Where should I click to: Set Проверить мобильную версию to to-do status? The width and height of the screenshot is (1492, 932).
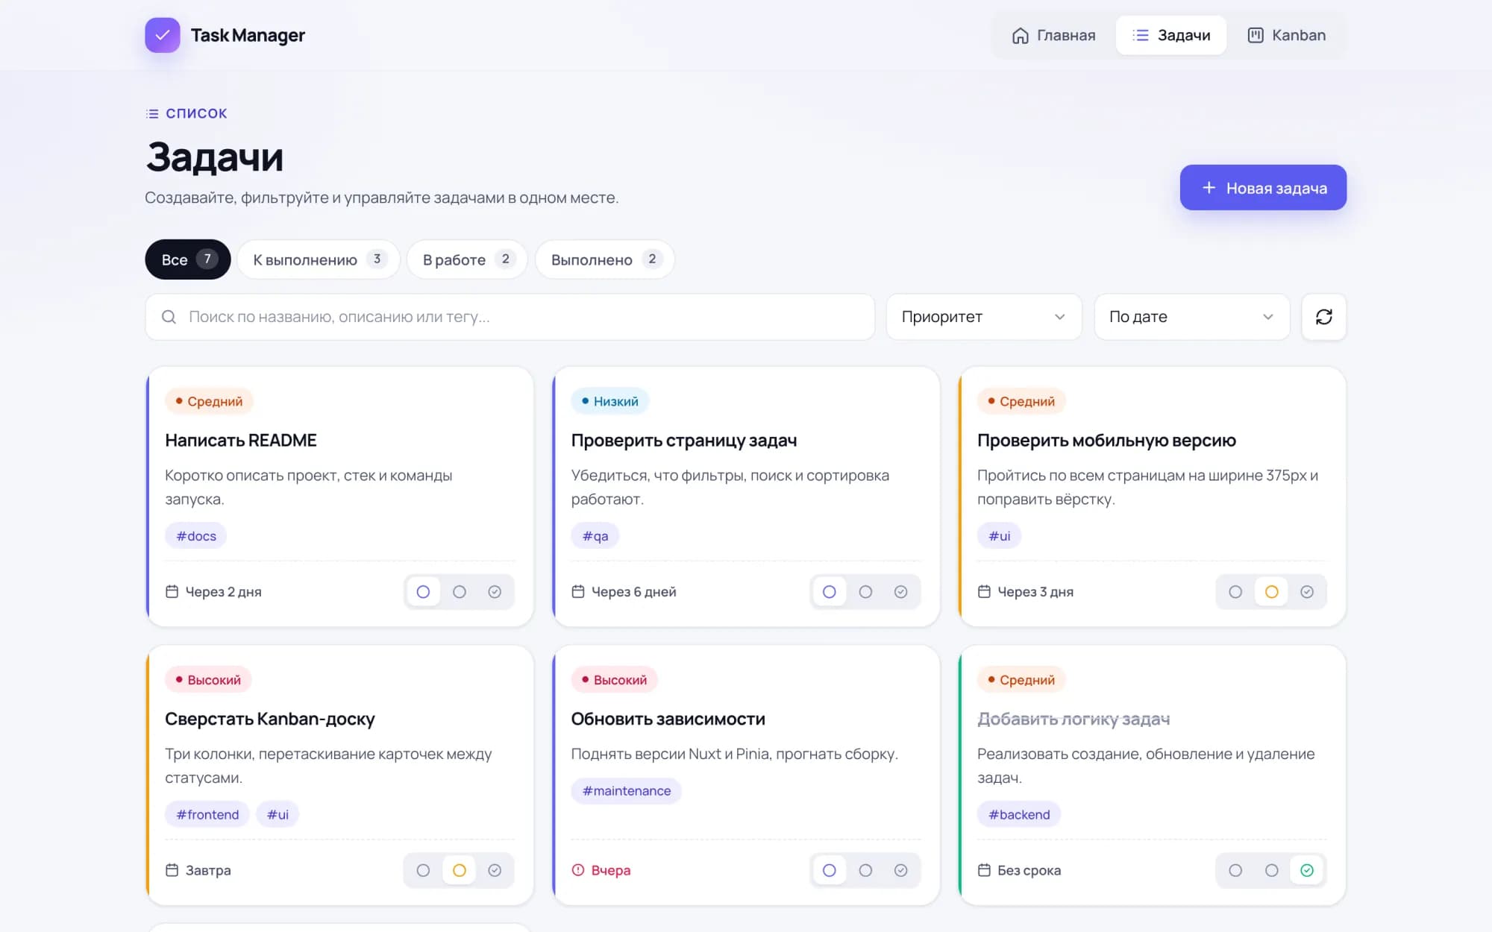tap(1235, 592)
